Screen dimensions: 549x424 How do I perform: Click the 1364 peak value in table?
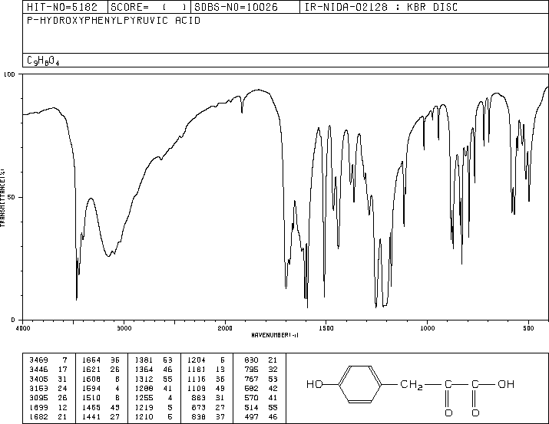coord(144,370)
